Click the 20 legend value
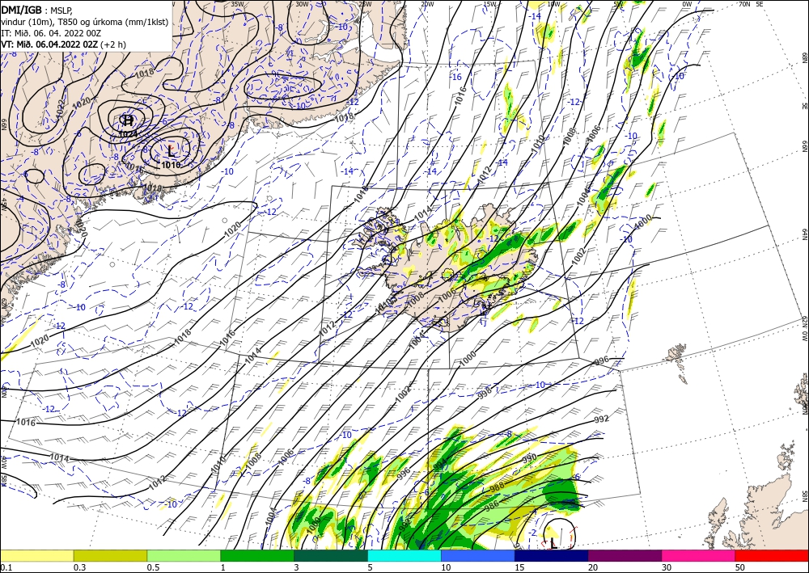Screen dimensions: 809x573 point(593,567)
